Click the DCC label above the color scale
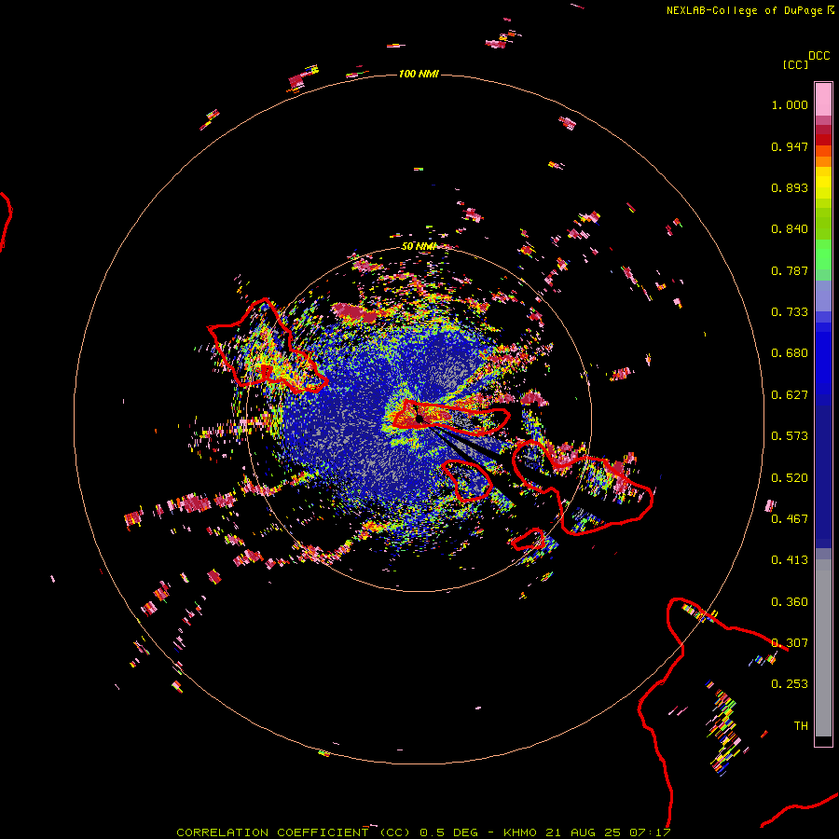 click(x=818, y=56)
